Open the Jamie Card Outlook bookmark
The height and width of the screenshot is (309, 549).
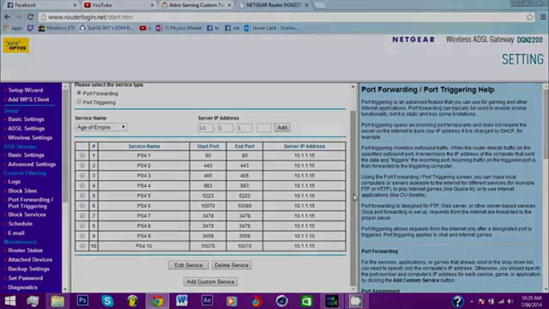[271, 28]
